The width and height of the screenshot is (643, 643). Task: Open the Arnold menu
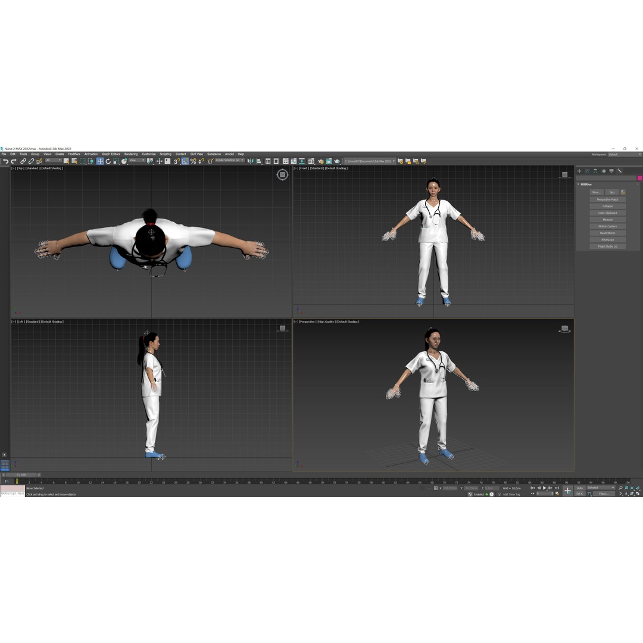[229, 154]
